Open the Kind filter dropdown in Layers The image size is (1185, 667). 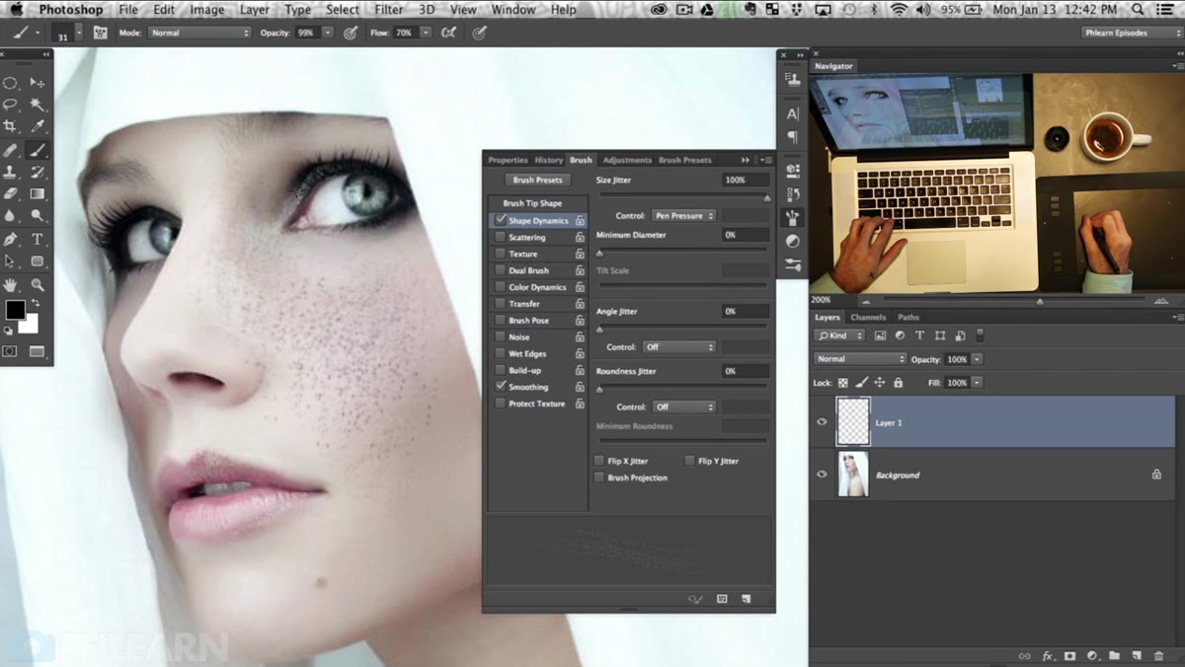click(840, 335)
